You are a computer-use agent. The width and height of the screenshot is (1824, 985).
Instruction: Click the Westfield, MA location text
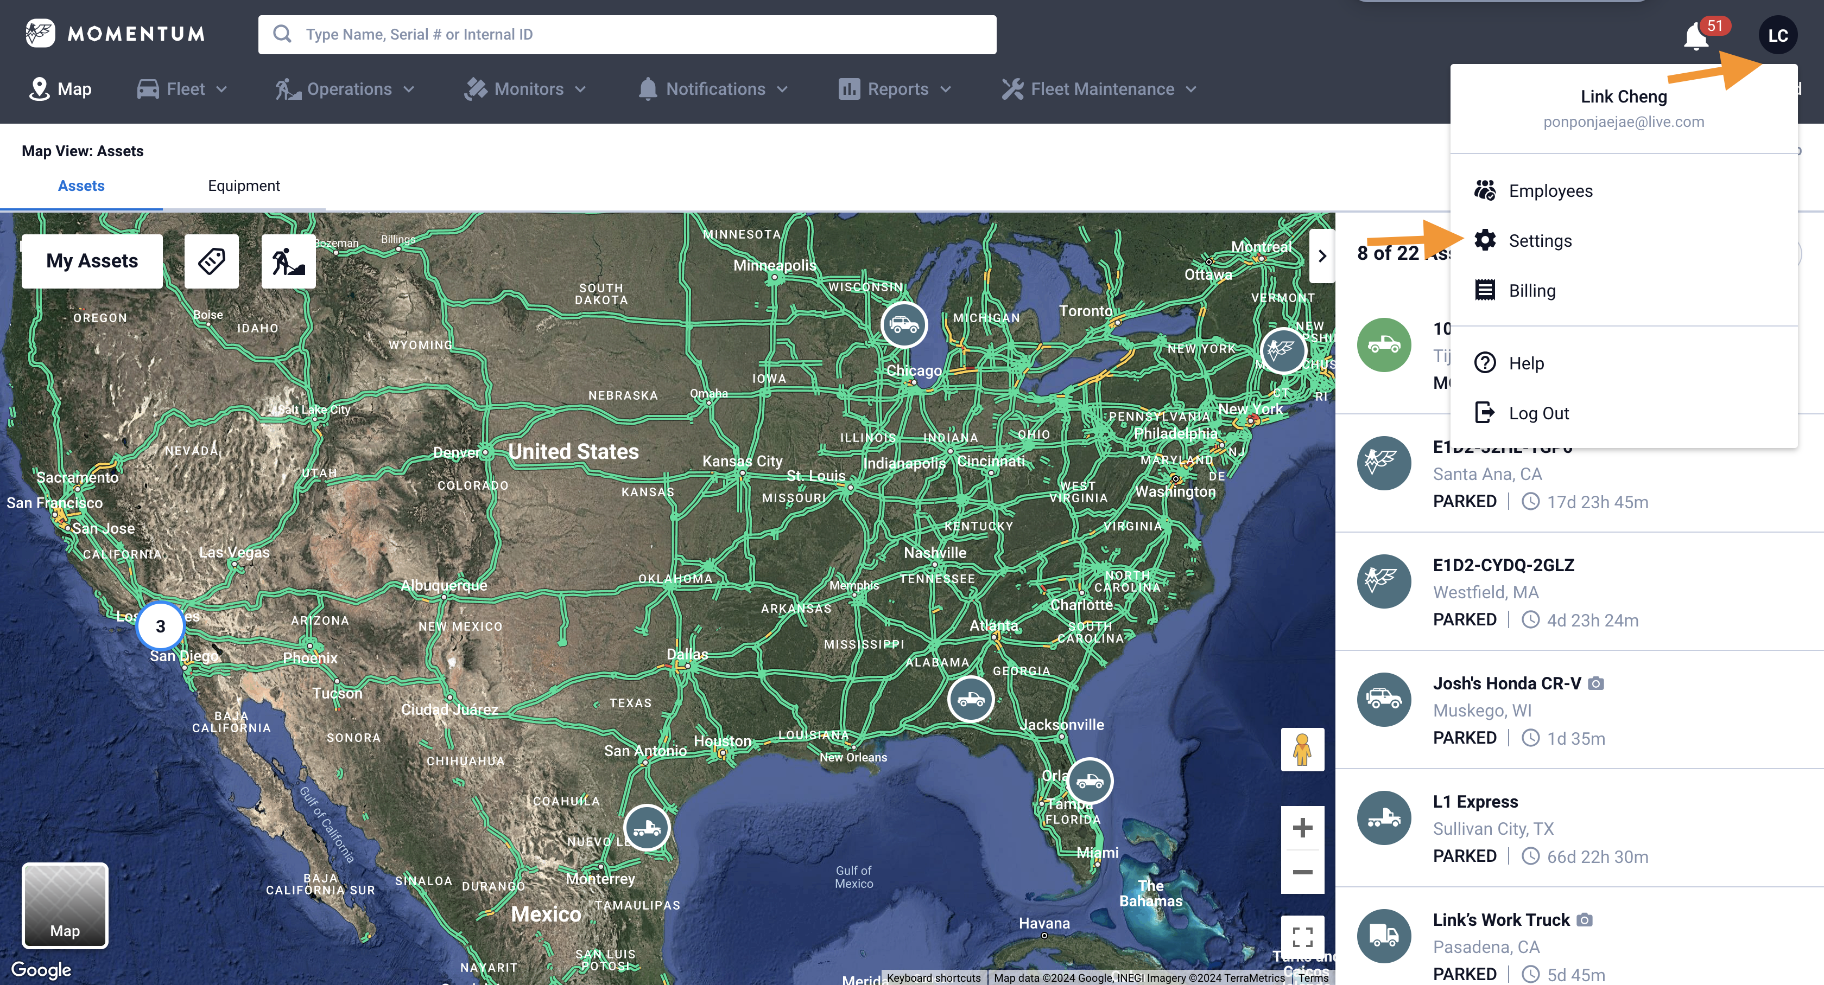[x=1486, y=592]
